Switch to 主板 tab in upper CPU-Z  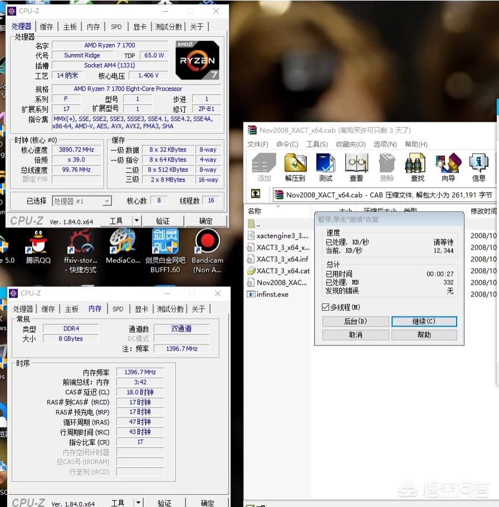point(70,27)
